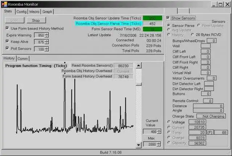232x156 pixels.
Task: Click the Max value spinner arrows
Action: click(159, 144)
